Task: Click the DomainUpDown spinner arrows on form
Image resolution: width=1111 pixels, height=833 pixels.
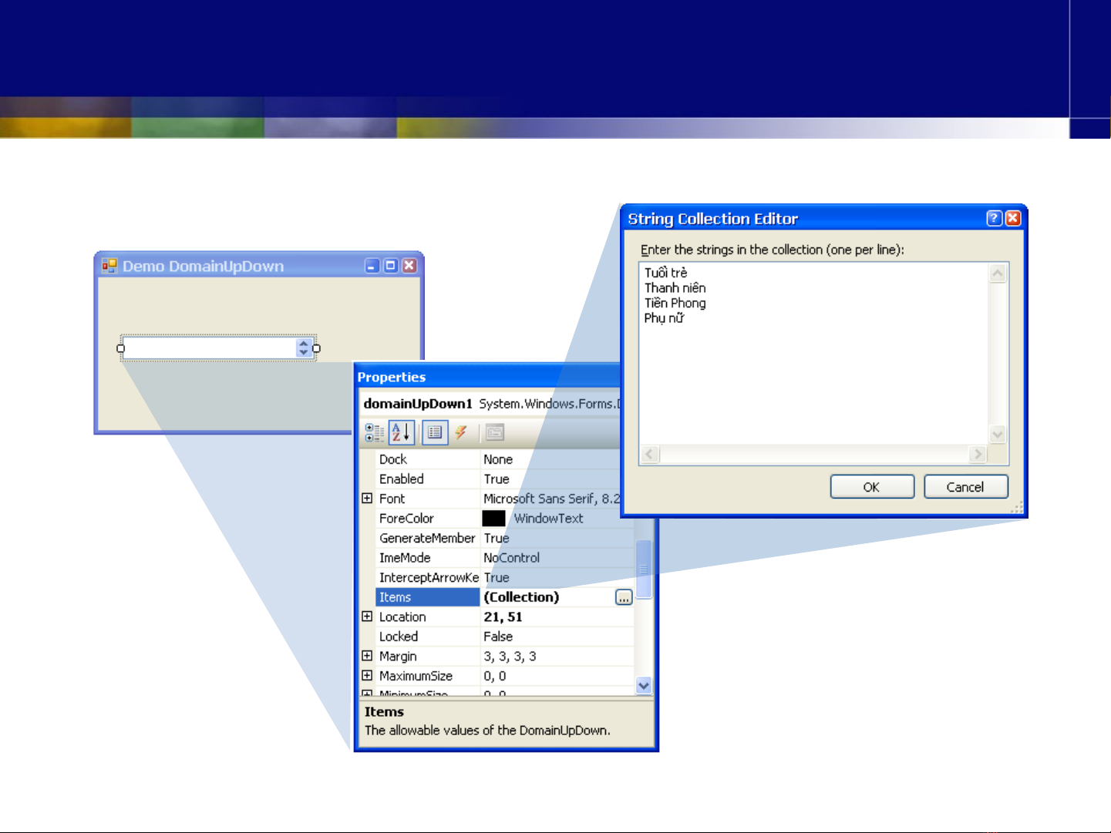Action: (304, 348)
